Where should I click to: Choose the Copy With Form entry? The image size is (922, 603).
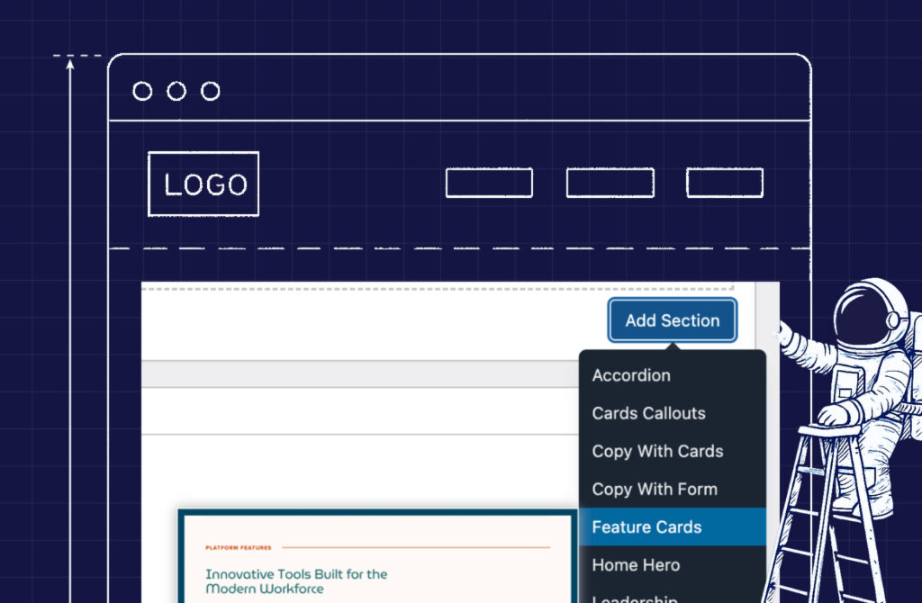pyautogui.click(x=655, y=490)
